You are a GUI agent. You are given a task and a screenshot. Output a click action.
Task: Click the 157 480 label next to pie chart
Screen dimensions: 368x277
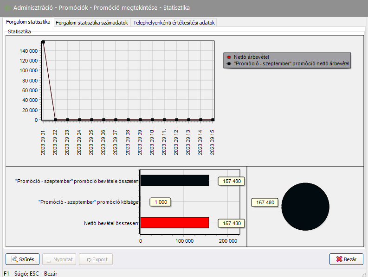(x=265, y=202)
